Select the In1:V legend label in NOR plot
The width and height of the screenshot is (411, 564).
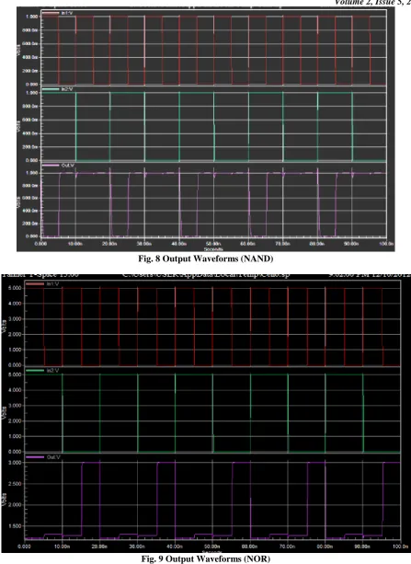pyautogui.click(x=52, y=284)
